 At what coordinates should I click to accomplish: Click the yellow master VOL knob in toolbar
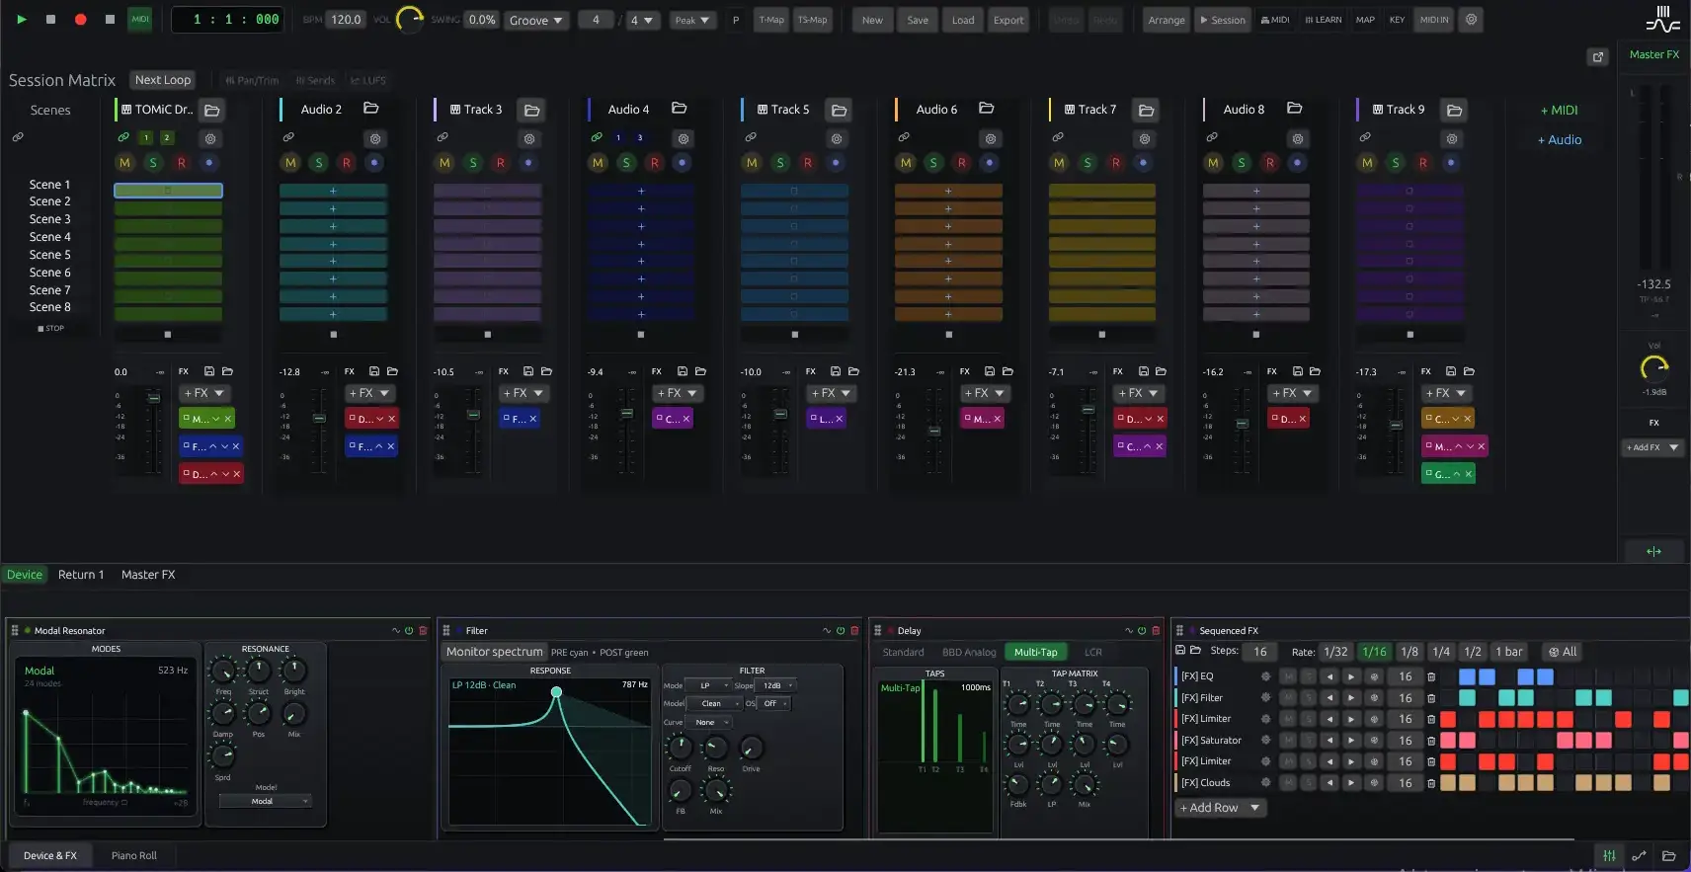click(x=409, y=20)
